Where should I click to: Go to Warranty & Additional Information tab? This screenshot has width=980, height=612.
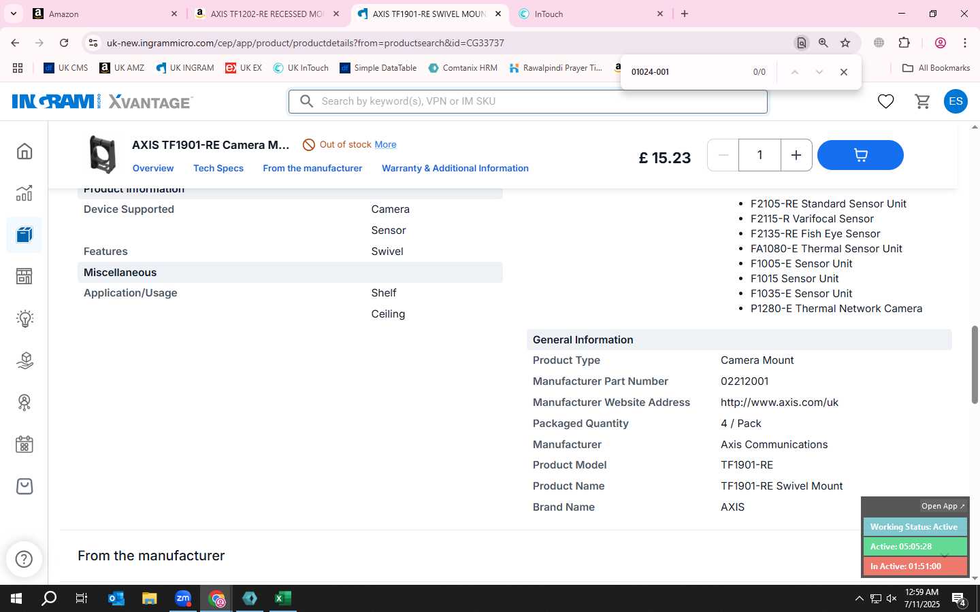pos(455,168)
